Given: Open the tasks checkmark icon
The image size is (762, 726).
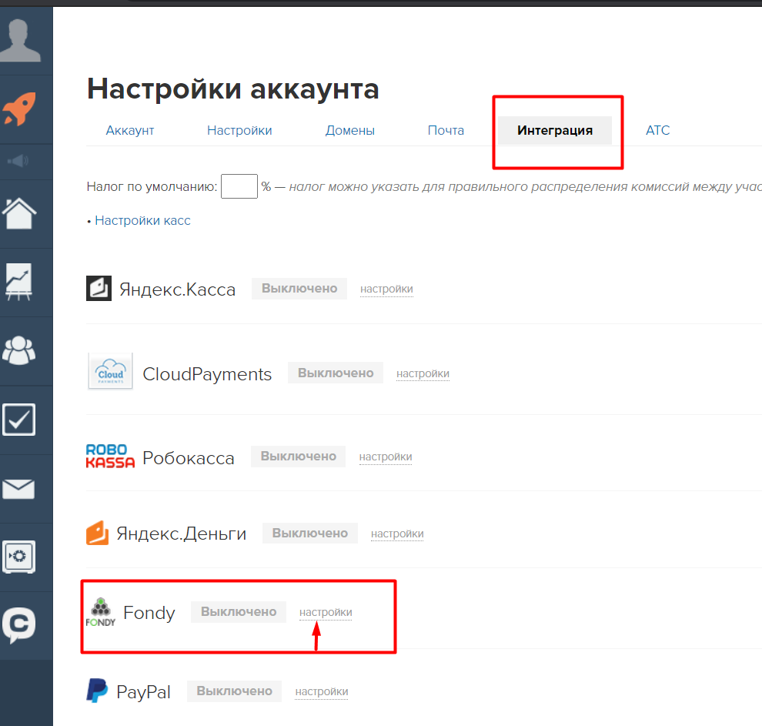Looking at the screenshot, I should click(x=19, y=420).
